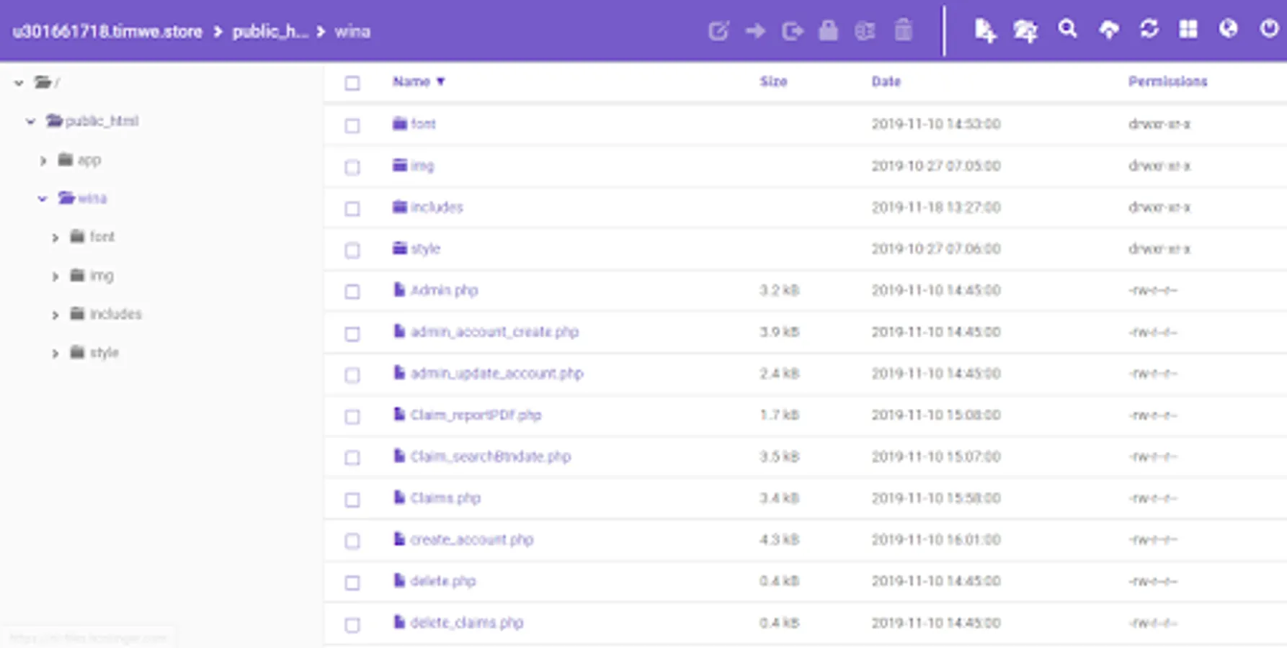Image resolution: width=1287 pixels, height=648 pixels.
Task: Check the checkbox next to Admin.php
Action: coord(352,292)
